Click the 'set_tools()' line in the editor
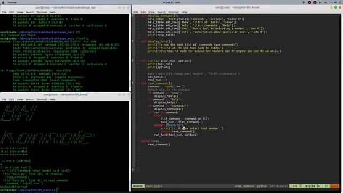Screen dimensions: 343x193 click(x=156, y=77)
